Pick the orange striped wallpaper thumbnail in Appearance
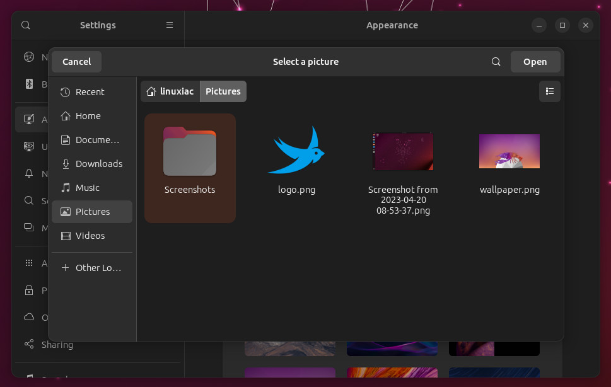This screenshot has width=611, height=387. [x=392, y=373]
